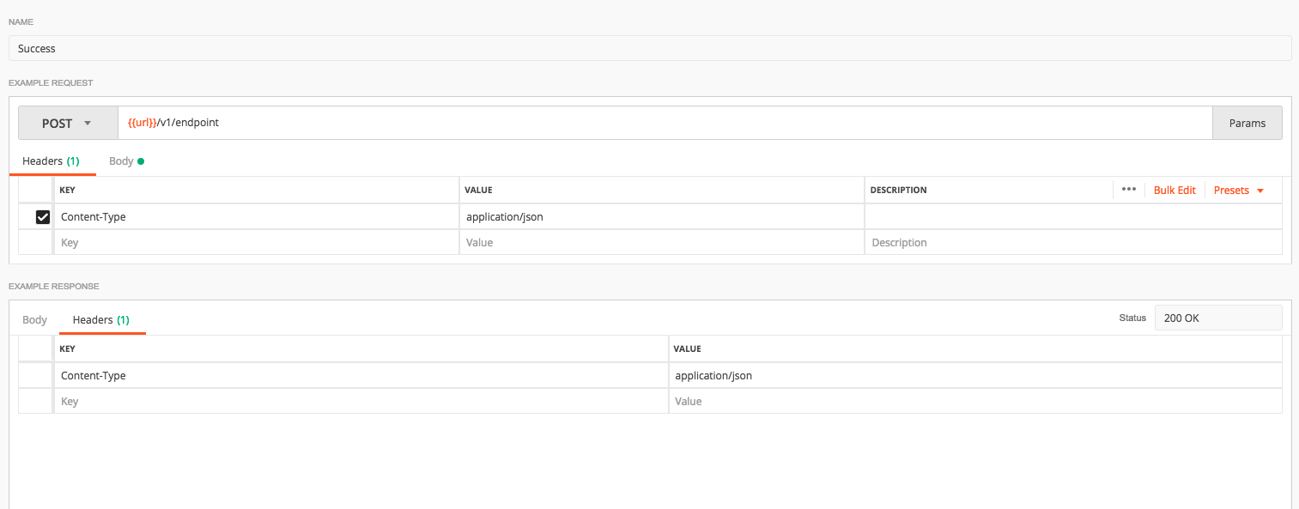Uncheck the Content-Type header checkbox
This screenshot has height=509, width=1299.
coord(41,216)
